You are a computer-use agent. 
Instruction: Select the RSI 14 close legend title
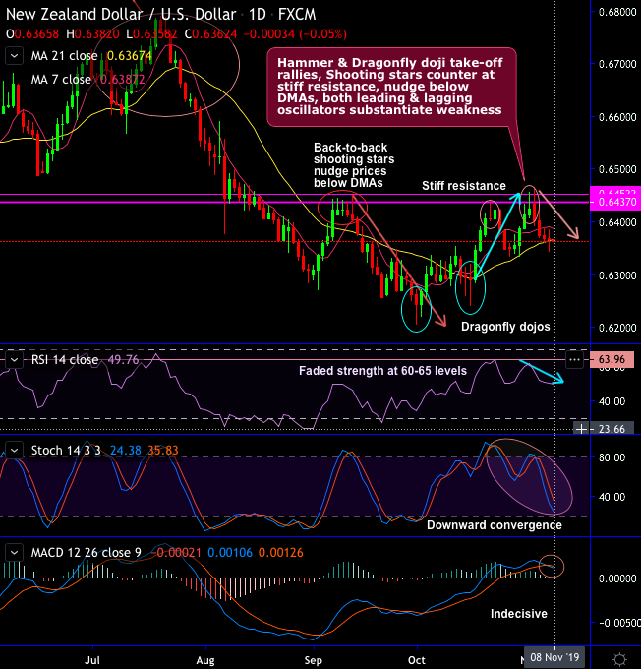[x=65, y=360]
